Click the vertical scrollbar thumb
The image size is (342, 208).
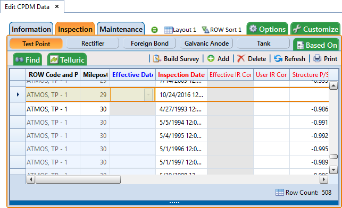(x=333, y=157)
